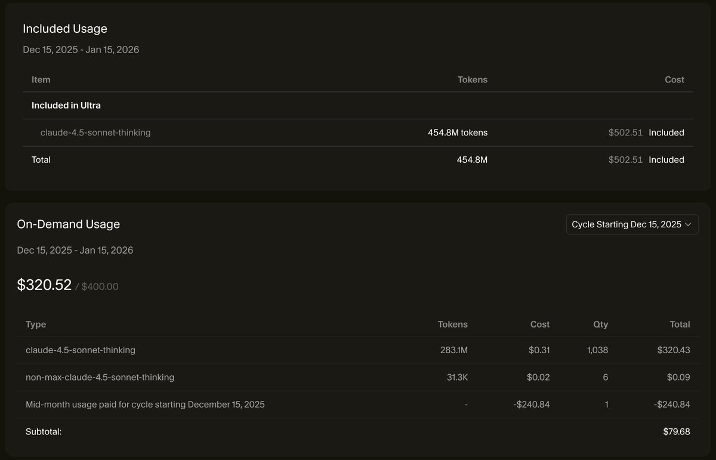The width and height of the screenshot is (716, 460).
Task: Click the Type column header
Action: [x=35, y=324]
